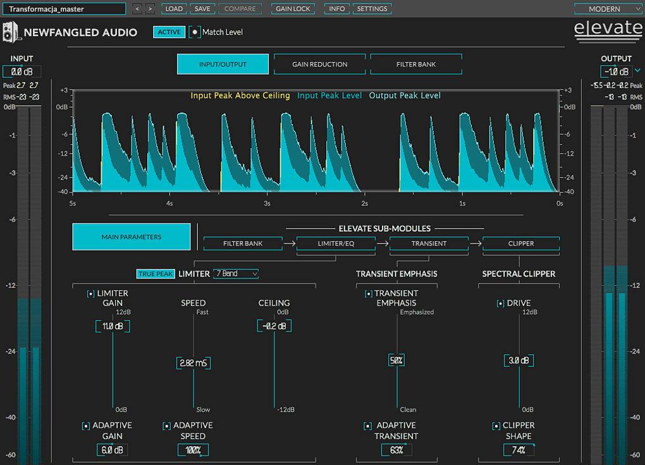Select the MAIN PARAMETERS tab
645x465 pixels.
click(x=132, y=237)
